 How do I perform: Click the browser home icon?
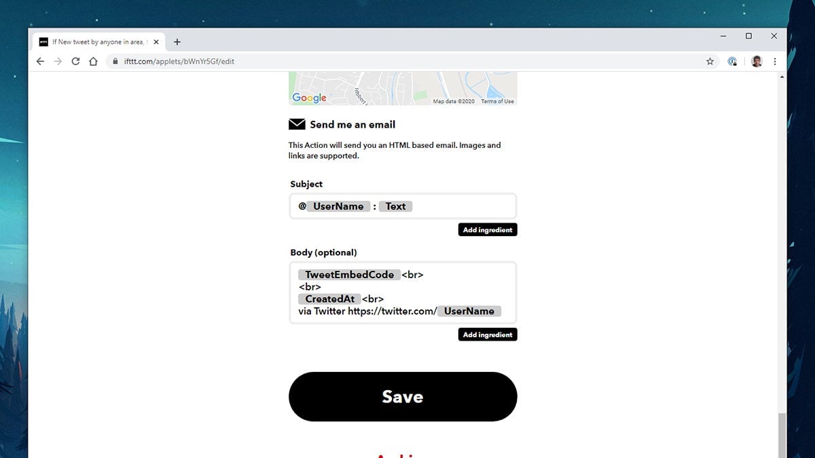[93, 61]
